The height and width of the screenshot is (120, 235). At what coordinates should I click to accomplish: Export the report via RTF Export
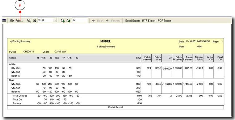(149, 21)
